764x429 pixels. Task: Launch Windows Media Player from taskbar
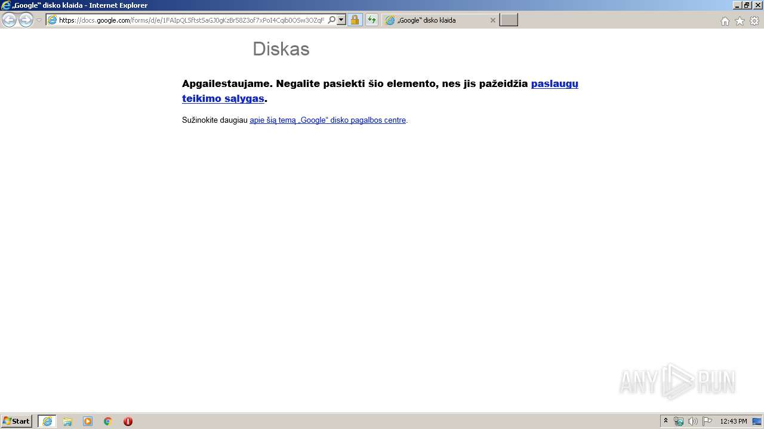click(x=88, y=421)
